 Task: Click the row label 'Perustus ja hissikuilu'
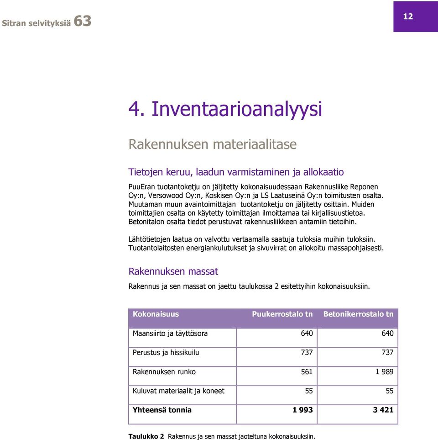pos(166,352)
